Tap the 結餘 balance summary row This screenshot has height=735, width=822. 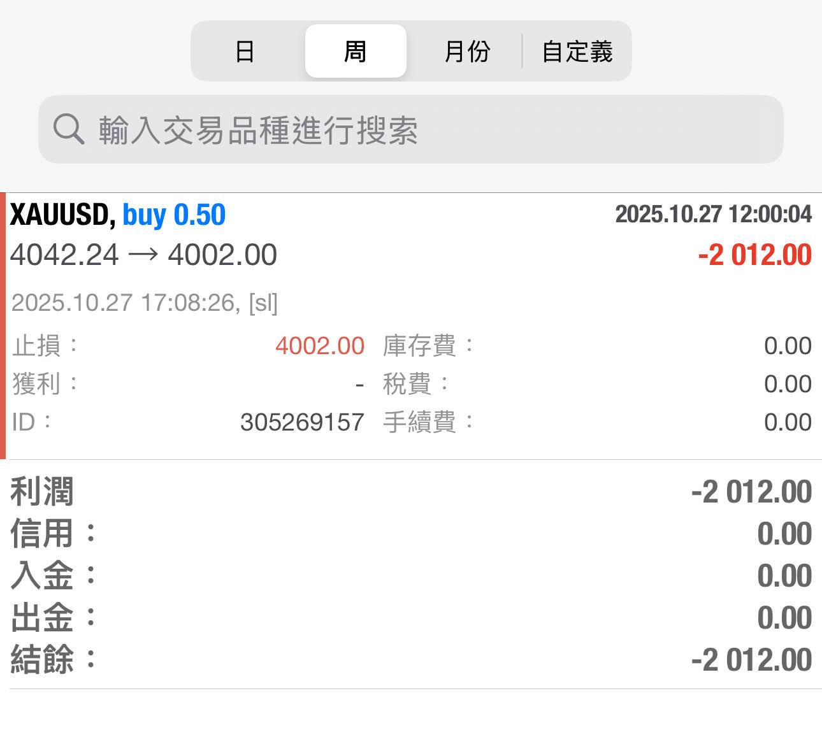(x=411, y=660)
